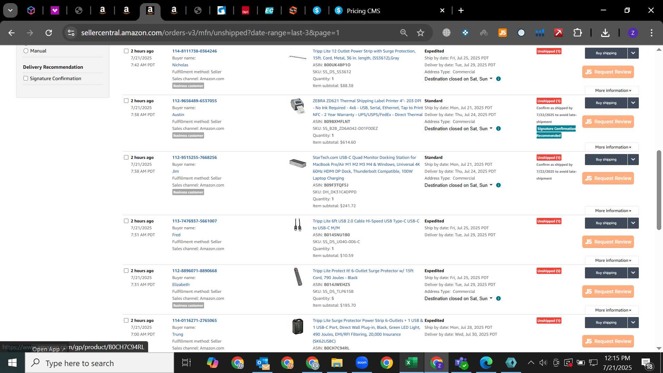663x373 pixels.
Task: Open Buy shipping dropdown arrow for Jim's order
Action: (x=633, y=160)
